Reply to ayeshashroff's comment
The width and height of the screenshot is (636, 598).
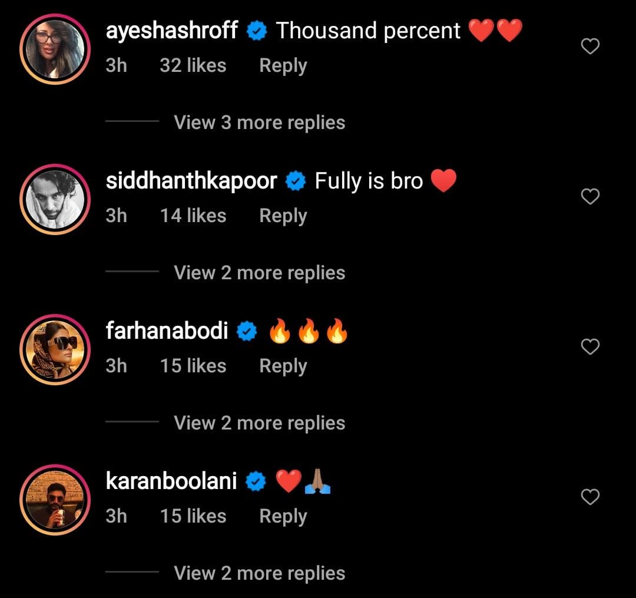(x=283, y=65)
